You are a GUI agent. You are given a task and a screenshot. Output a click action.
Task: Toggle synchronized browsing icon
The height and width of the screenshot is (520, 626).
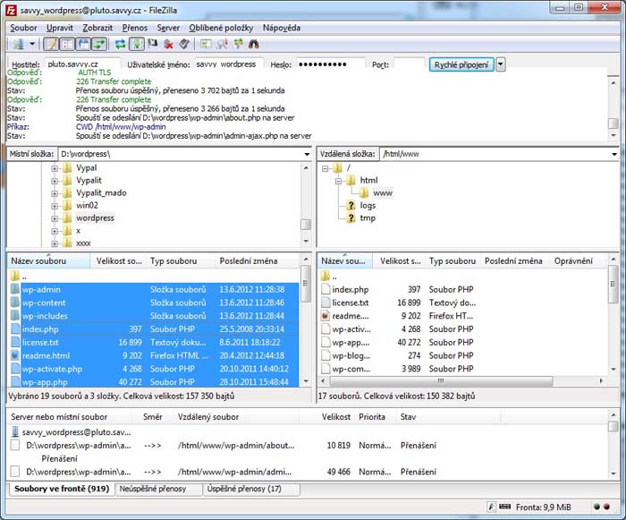pyautogui.click(x=239, y=44)
